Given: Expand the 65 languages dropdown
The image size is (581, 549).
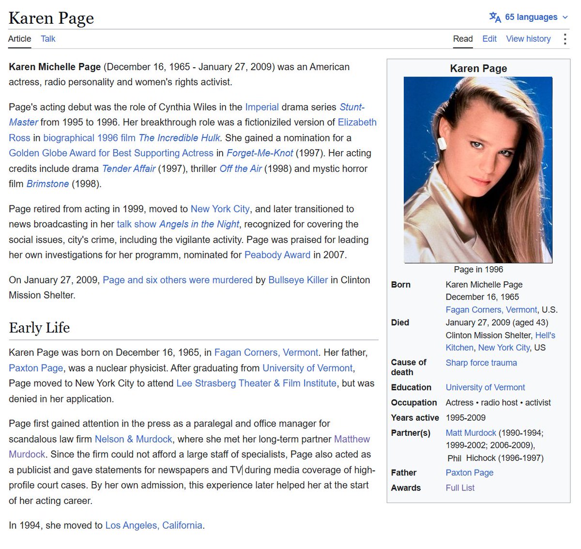Looking at the screenshot, I should pyautogui.click(x=529, y=17).
